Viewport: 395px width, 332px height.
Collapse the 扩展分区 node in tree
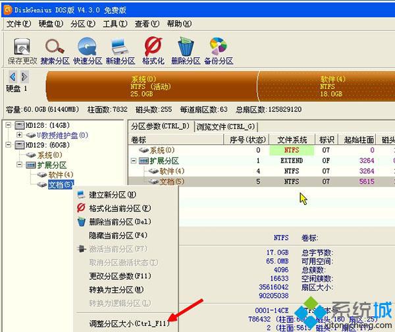coord(19,165)
